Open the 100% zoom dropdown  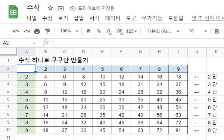[x=69, y=31]
